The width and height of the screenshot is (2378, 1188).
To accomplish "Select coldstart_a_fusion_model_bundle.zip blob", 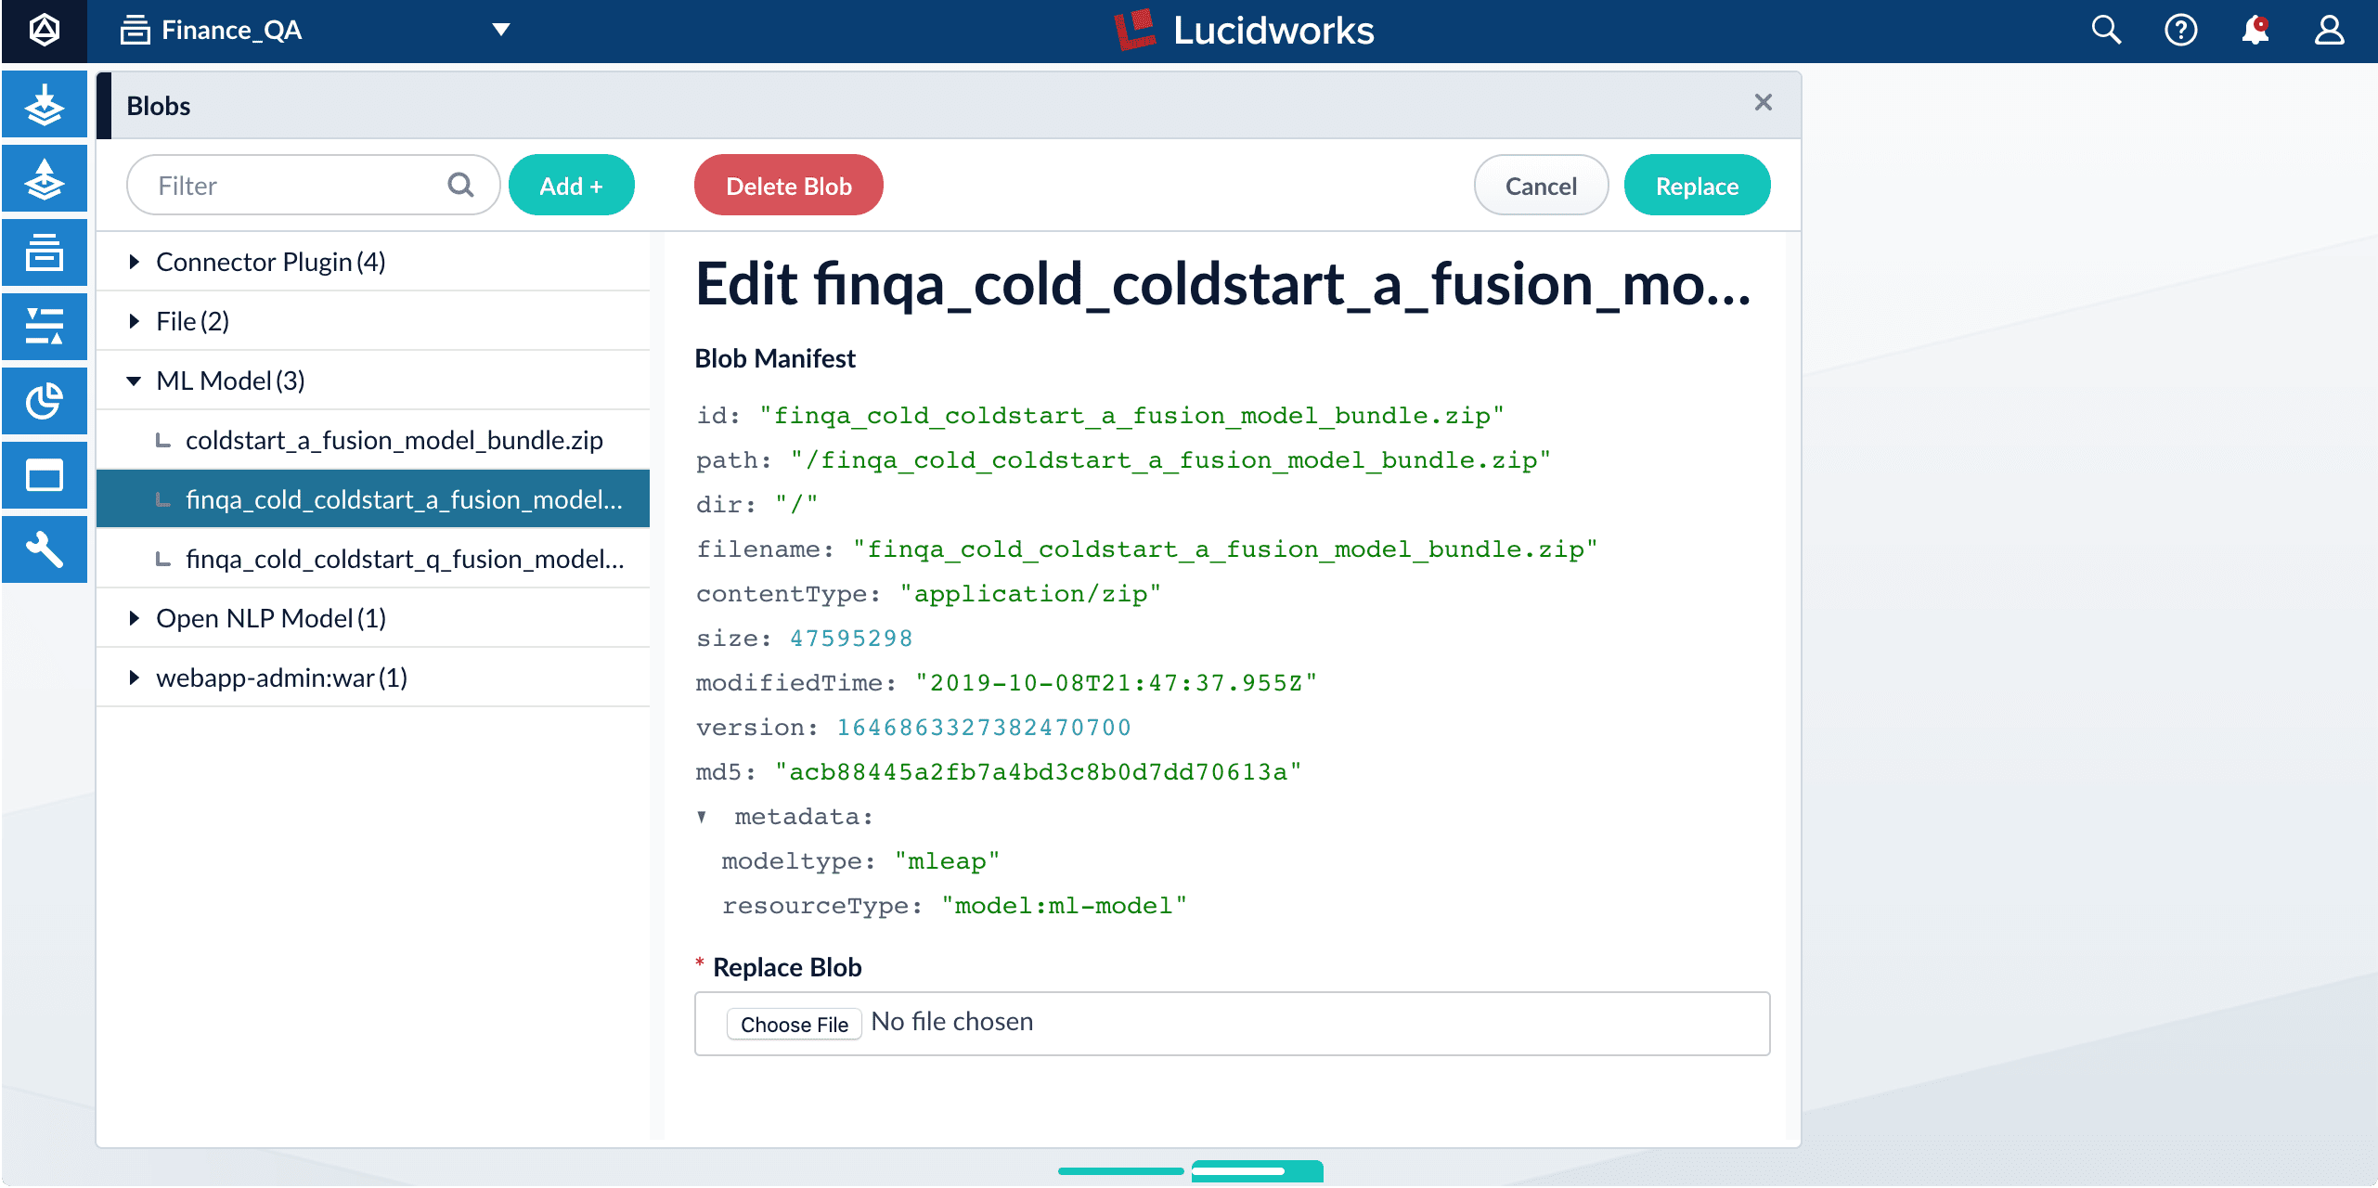I will point(394,440).
